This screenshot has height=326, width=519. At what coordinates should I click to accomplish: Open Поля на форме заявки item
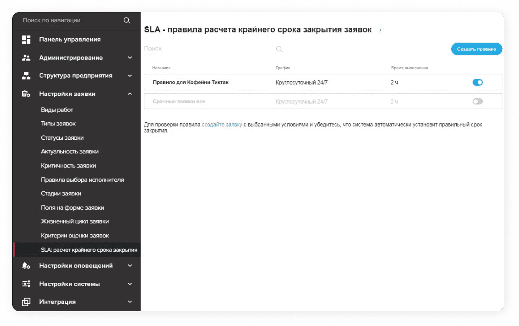click(72, 208)
